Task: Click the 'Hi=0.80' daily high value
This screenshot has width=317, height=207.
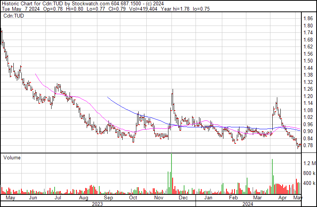Action: point(74,9)
